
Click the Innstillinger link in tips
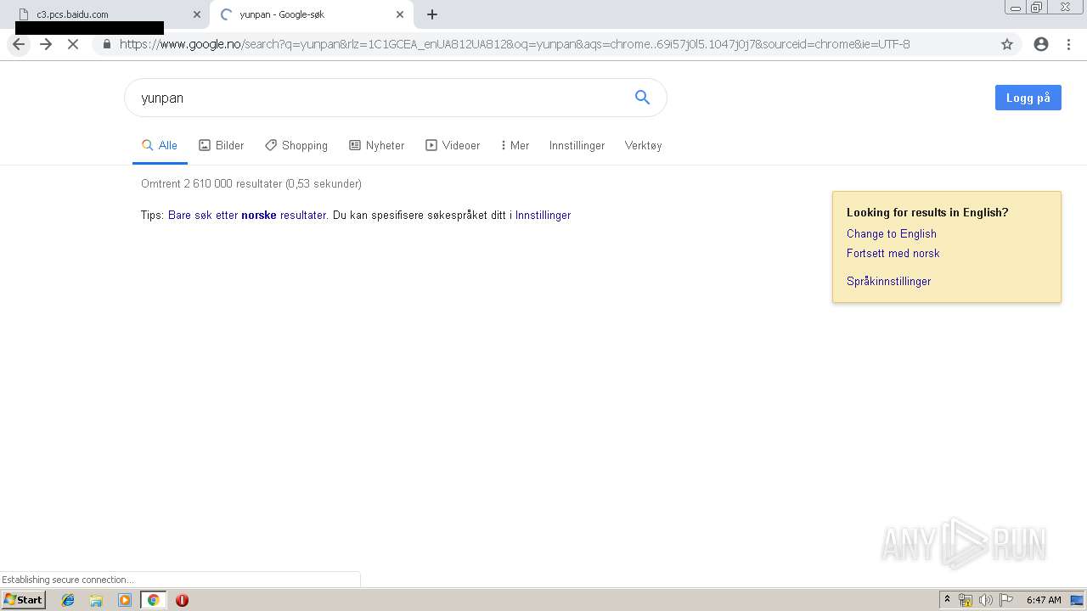pyautogui.click(x=543, y=216)
